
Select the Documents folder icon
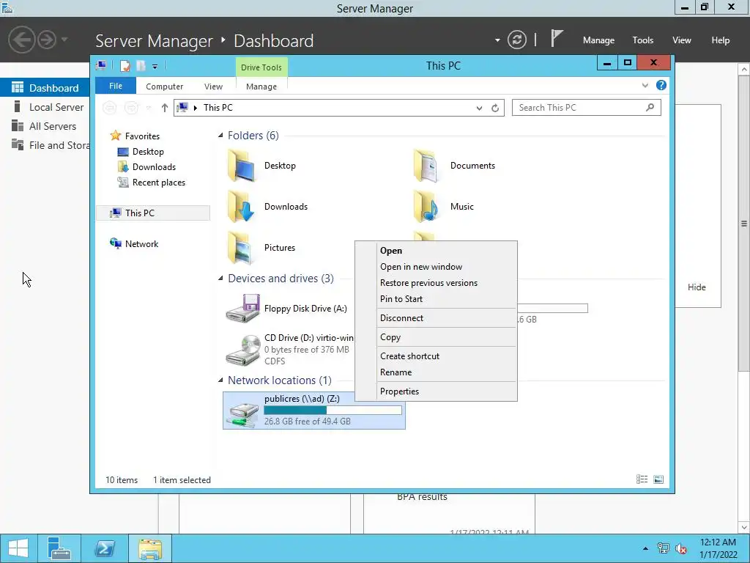click(x=426, y=166)
